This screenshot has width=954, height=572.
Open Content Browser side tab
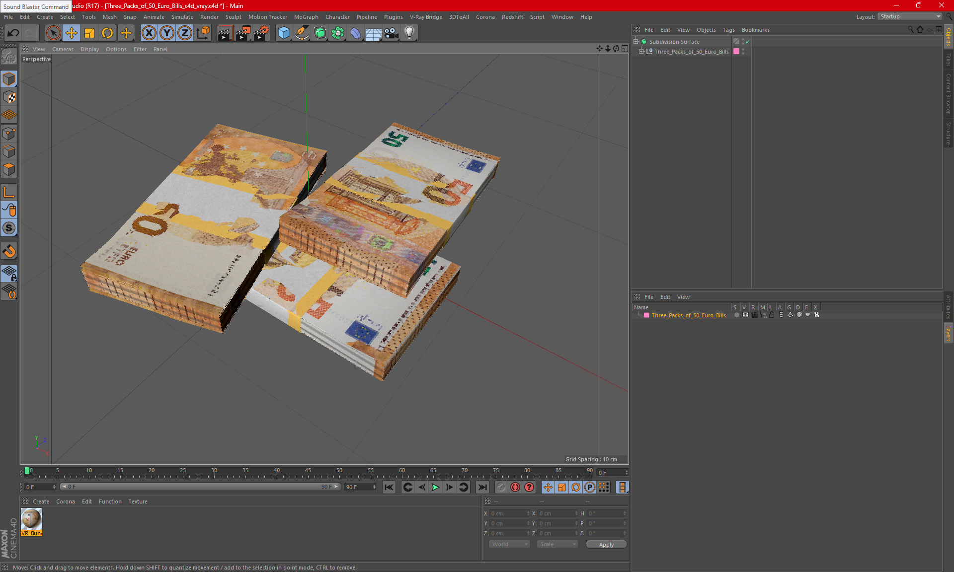pyautogui.click(x=948, y=93)
